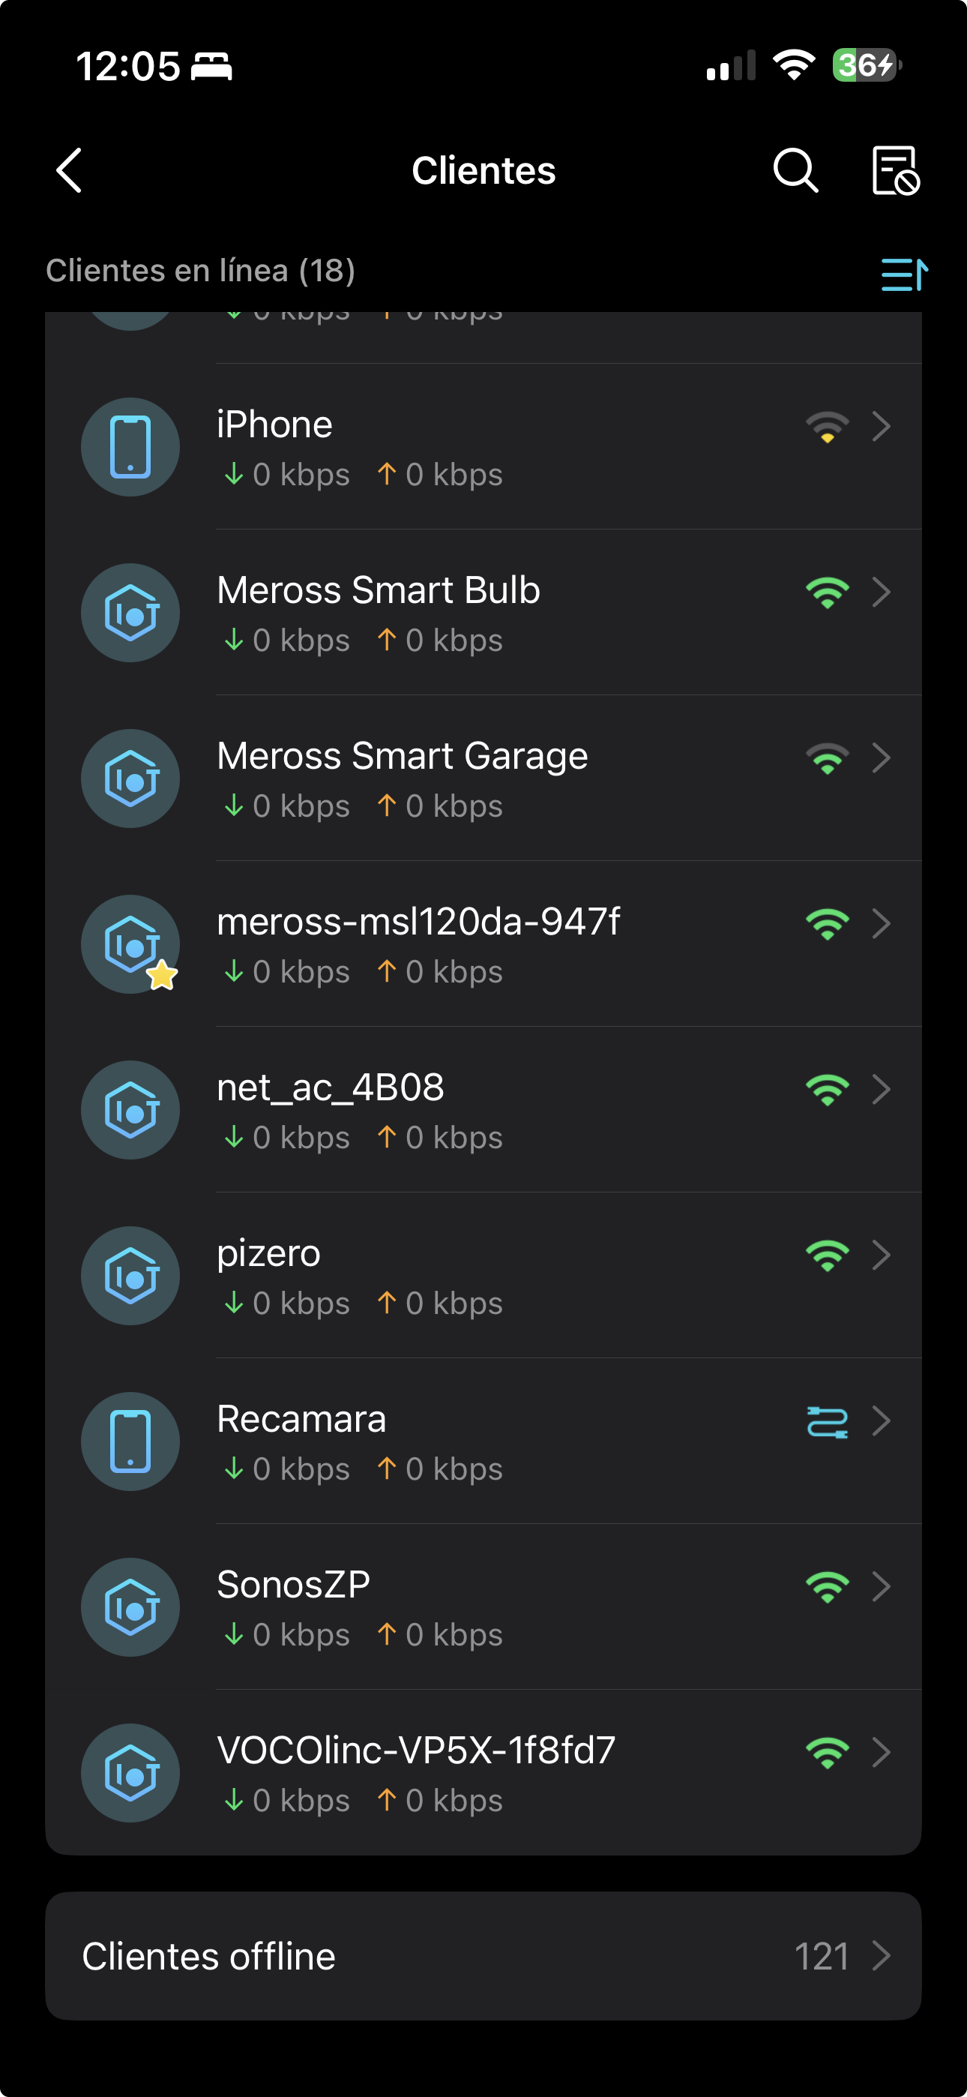The height and width of the screenshot is (2097, 967).
Task: Open VOCOlinc-VP5X-1f8fd7 details chevron
Action: coord(882,1752)
